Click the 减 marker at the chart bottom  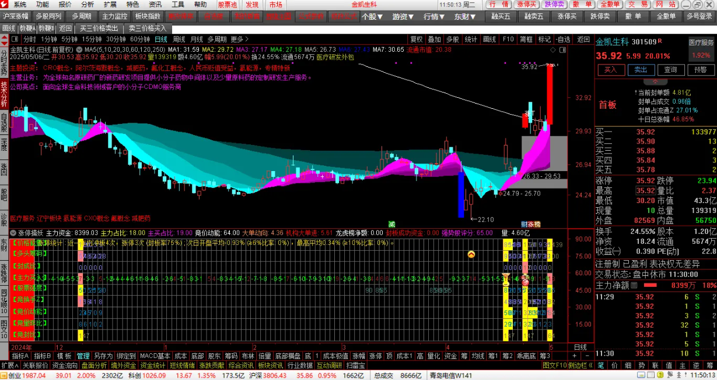(391, 223)
